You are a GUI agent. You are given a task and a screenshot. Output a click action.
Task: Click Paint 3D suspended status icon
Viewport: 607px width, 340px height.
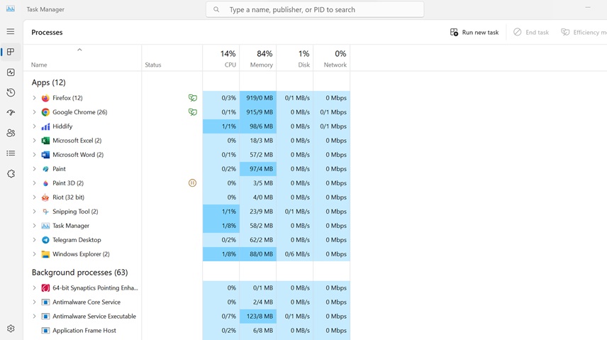click(192, 183)
